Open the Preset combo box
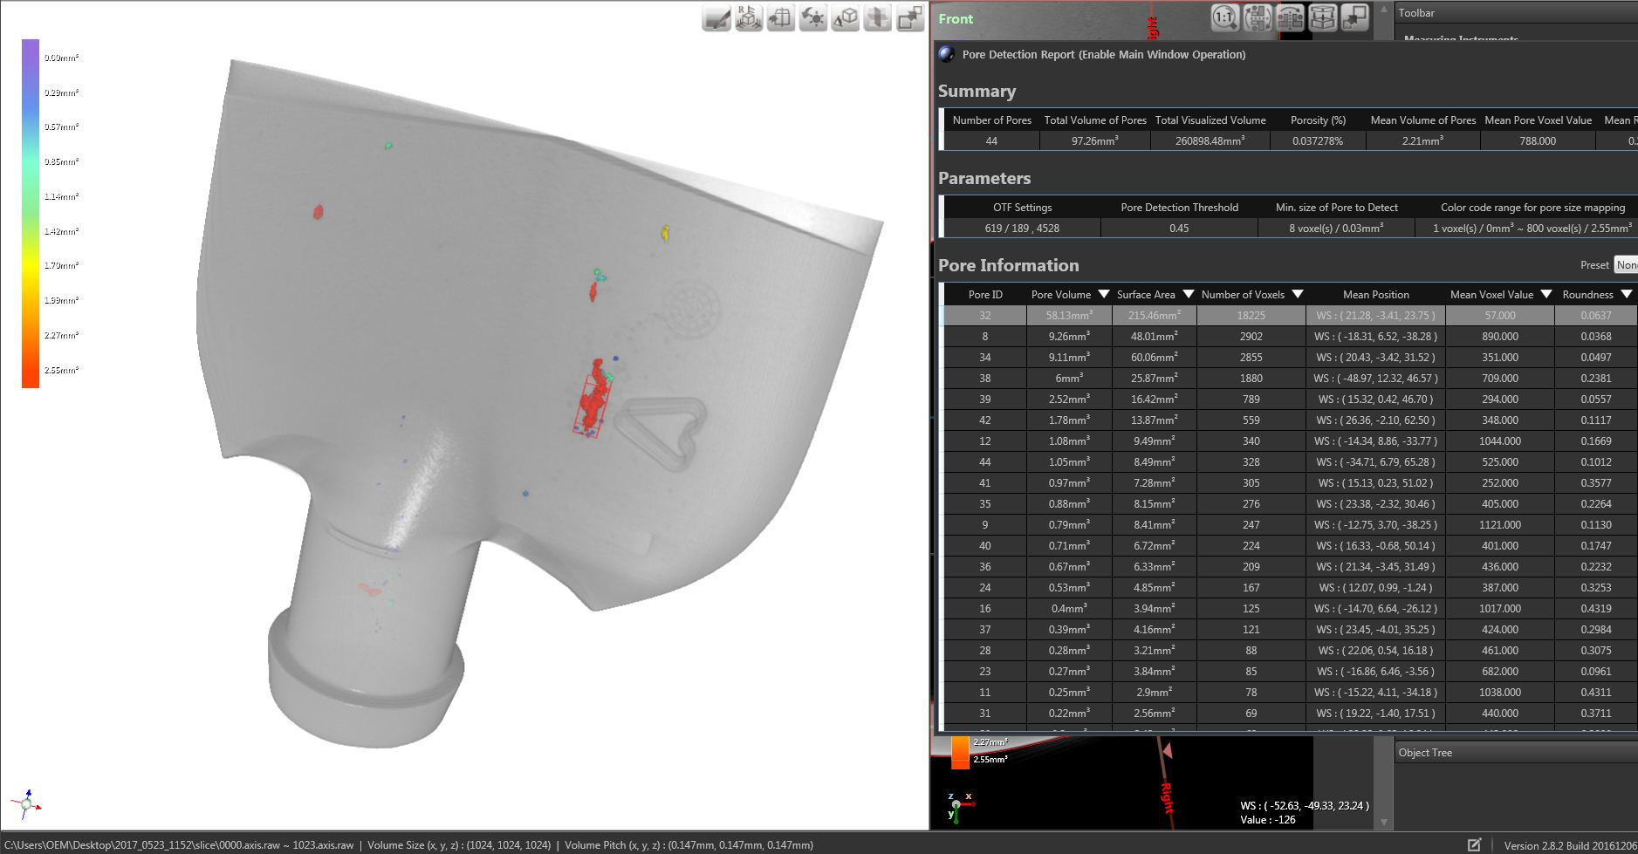The width and height of the screenshot is (1638, 854). point(1625,265)
